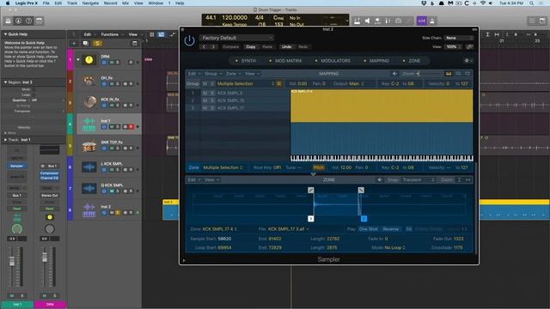
Task: Click the duplicate track icon
Action: tap(86, 44)
